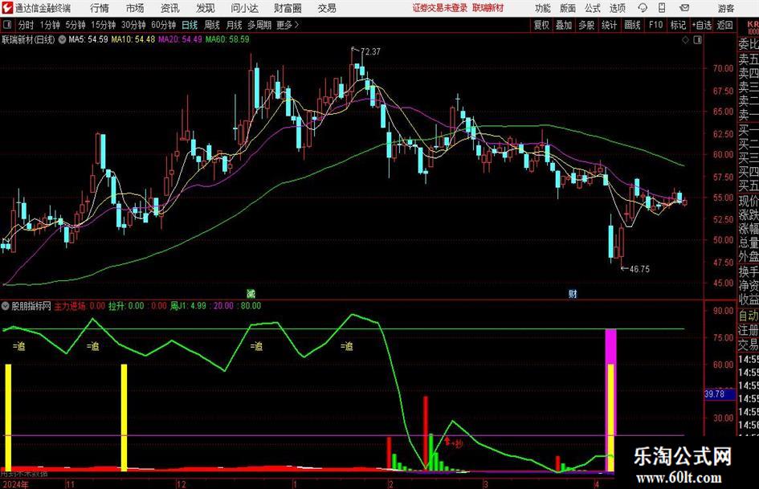Click the 证券交易未登录 login status link

pyautogui.click(x=440, y=8)
